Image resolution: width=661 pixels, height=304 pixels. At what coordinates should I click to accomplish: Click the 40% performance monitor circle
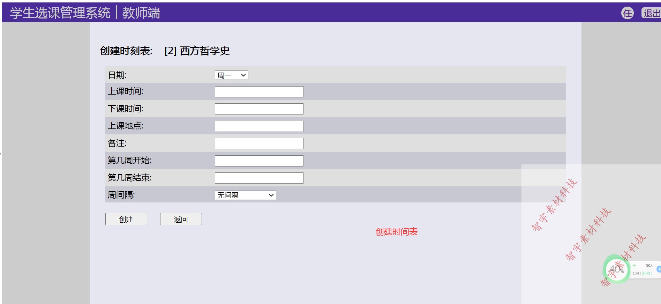[616, 269]
